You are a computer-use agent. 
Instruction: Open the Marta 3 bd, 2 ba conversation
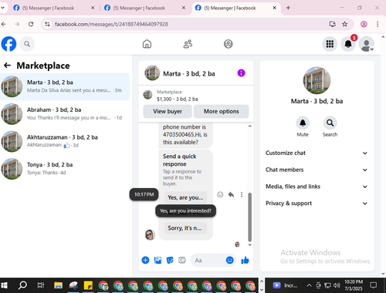tap(65, 86)
